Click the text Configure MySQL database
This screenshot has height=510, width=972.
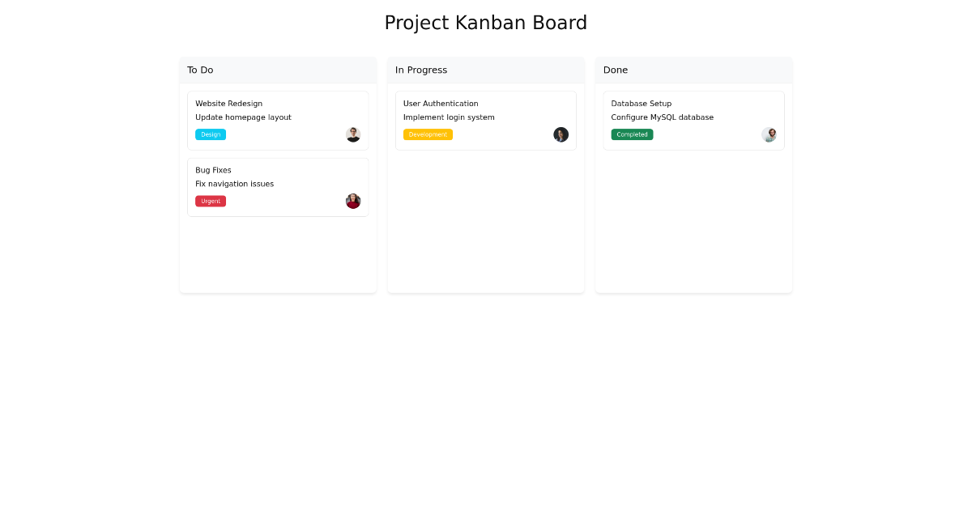coord(662,117)
